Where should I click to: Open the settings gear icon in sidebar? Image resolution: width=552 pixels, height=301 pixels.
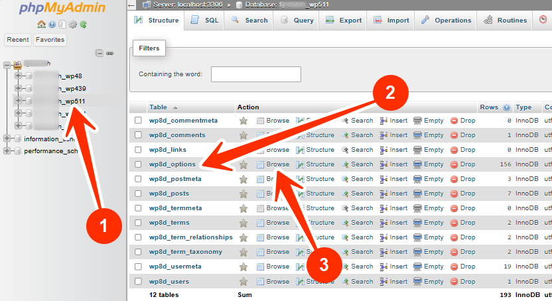72,25
